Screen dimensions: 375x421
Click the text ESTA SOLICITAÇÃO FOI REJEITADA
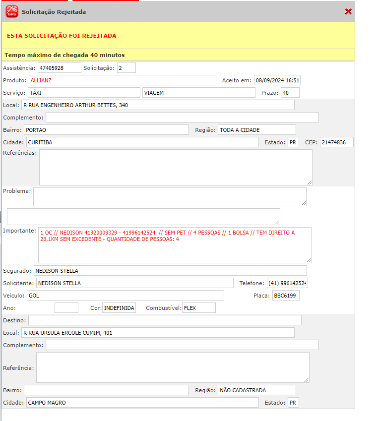pyautogui.click(x=62, y=36)
